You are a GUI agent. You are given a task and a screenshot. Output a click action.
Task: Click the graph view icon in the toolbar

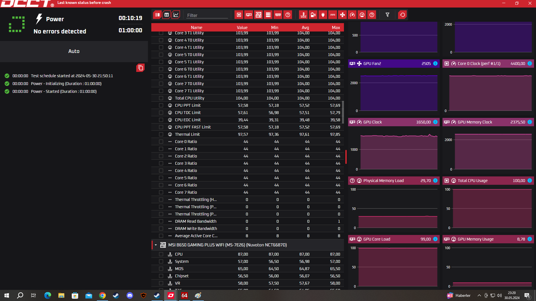[176, 15]
